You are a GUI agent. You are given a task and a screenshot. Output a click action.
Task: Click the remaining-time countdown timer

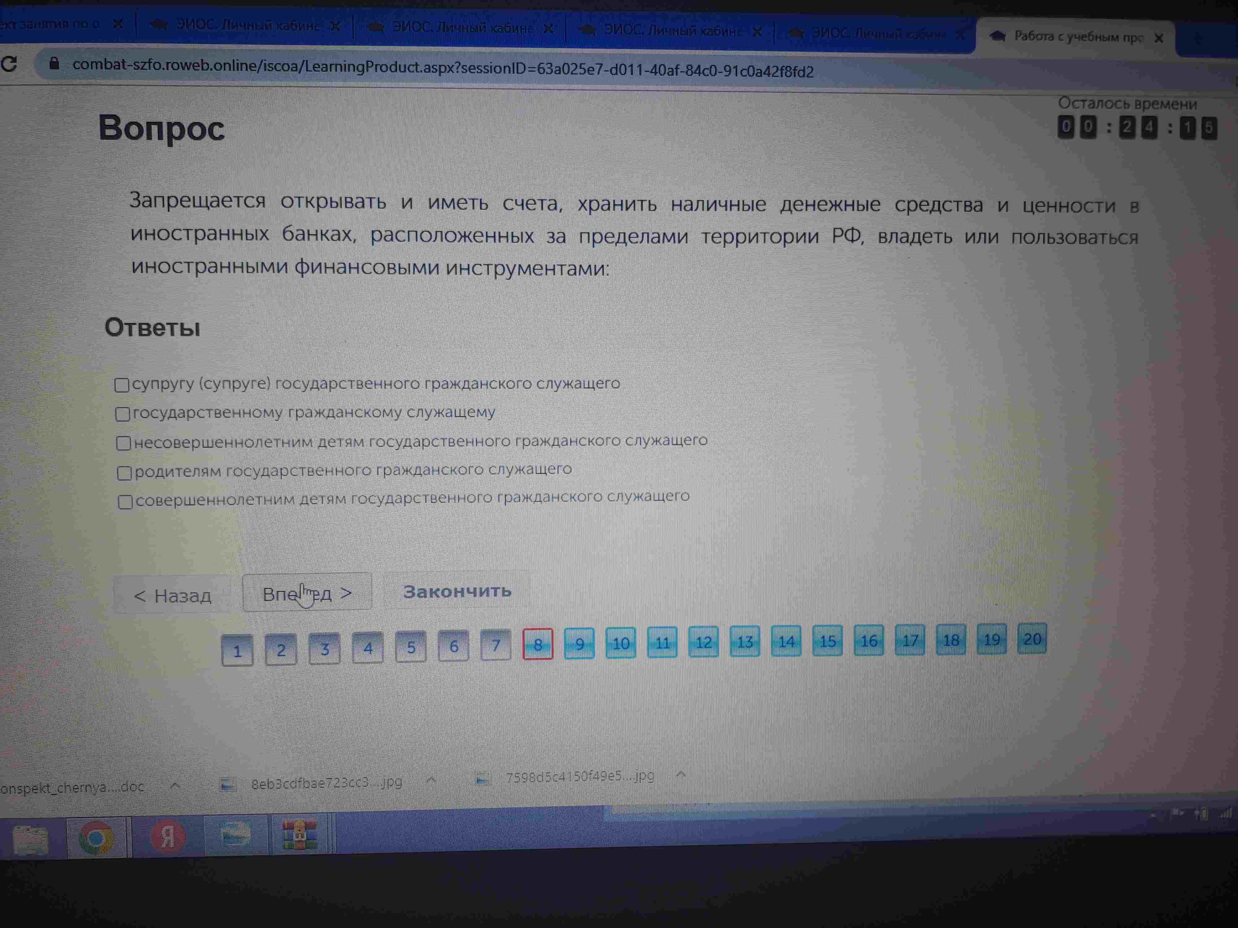click(x=1137, y=127)
